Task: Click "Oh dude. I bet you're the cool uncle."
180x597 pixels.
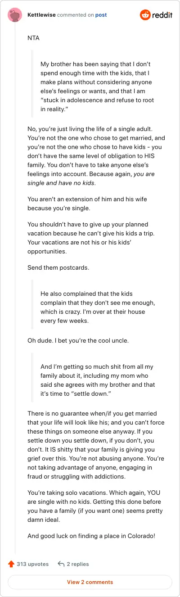Action: [78, 340]
